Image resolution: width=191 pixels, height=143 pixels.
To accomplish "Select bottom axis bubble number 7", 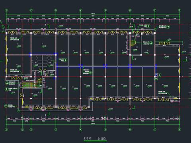I will [x=155, y=129].
